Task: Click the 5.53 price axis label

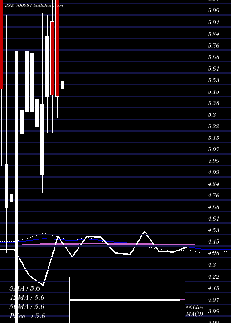Action: click(x=213, y=80)
